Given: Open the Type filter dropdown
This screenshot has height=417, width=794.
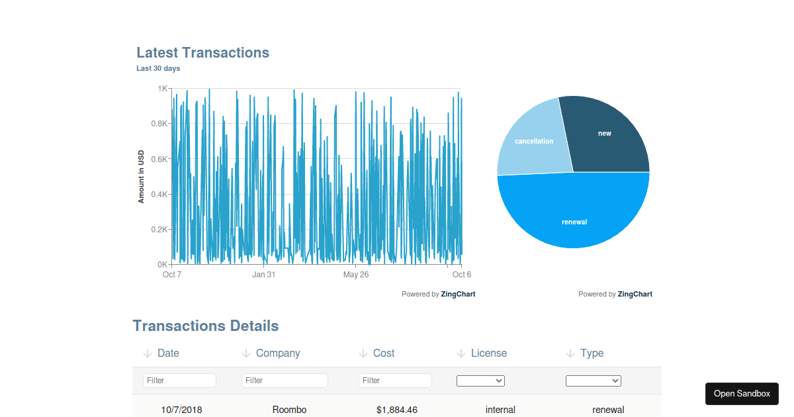Looking at the screenshot, I should point(593,381).
